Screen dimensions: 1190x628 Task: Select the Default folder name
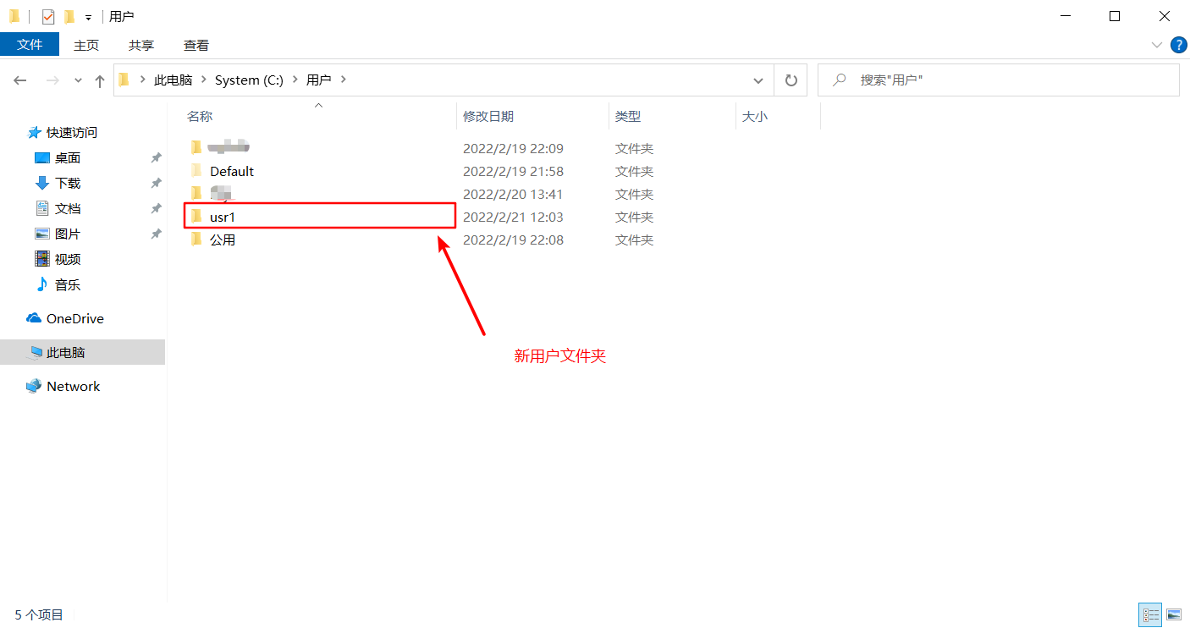232,171
